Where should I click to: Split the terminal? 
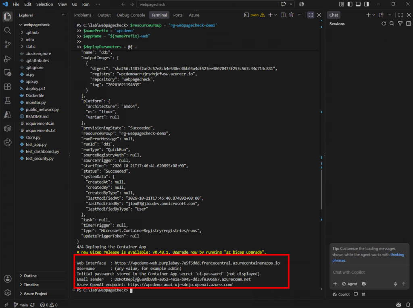pos(283,15)
